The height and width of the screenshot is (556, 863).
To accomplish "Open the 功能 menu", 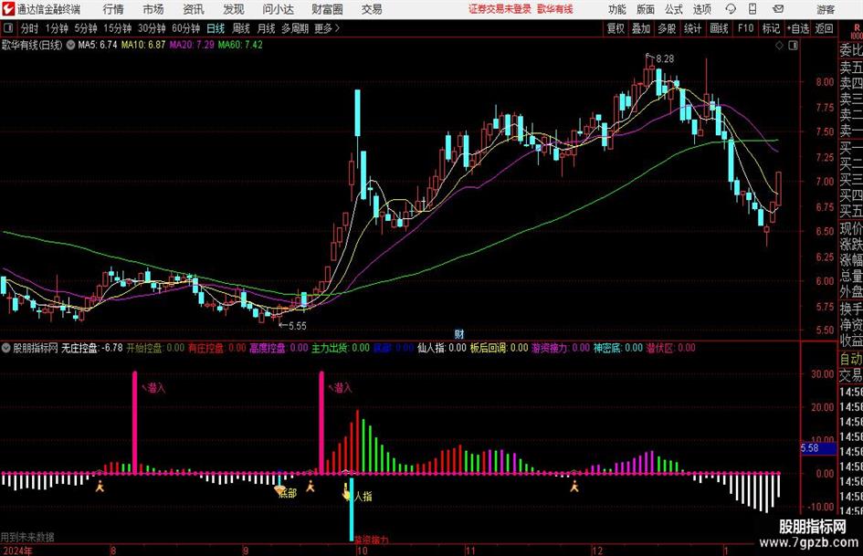I will (x=617, y=9).
